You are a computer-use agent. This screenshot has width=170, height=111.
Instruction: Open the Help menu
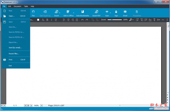click(32, 6)
